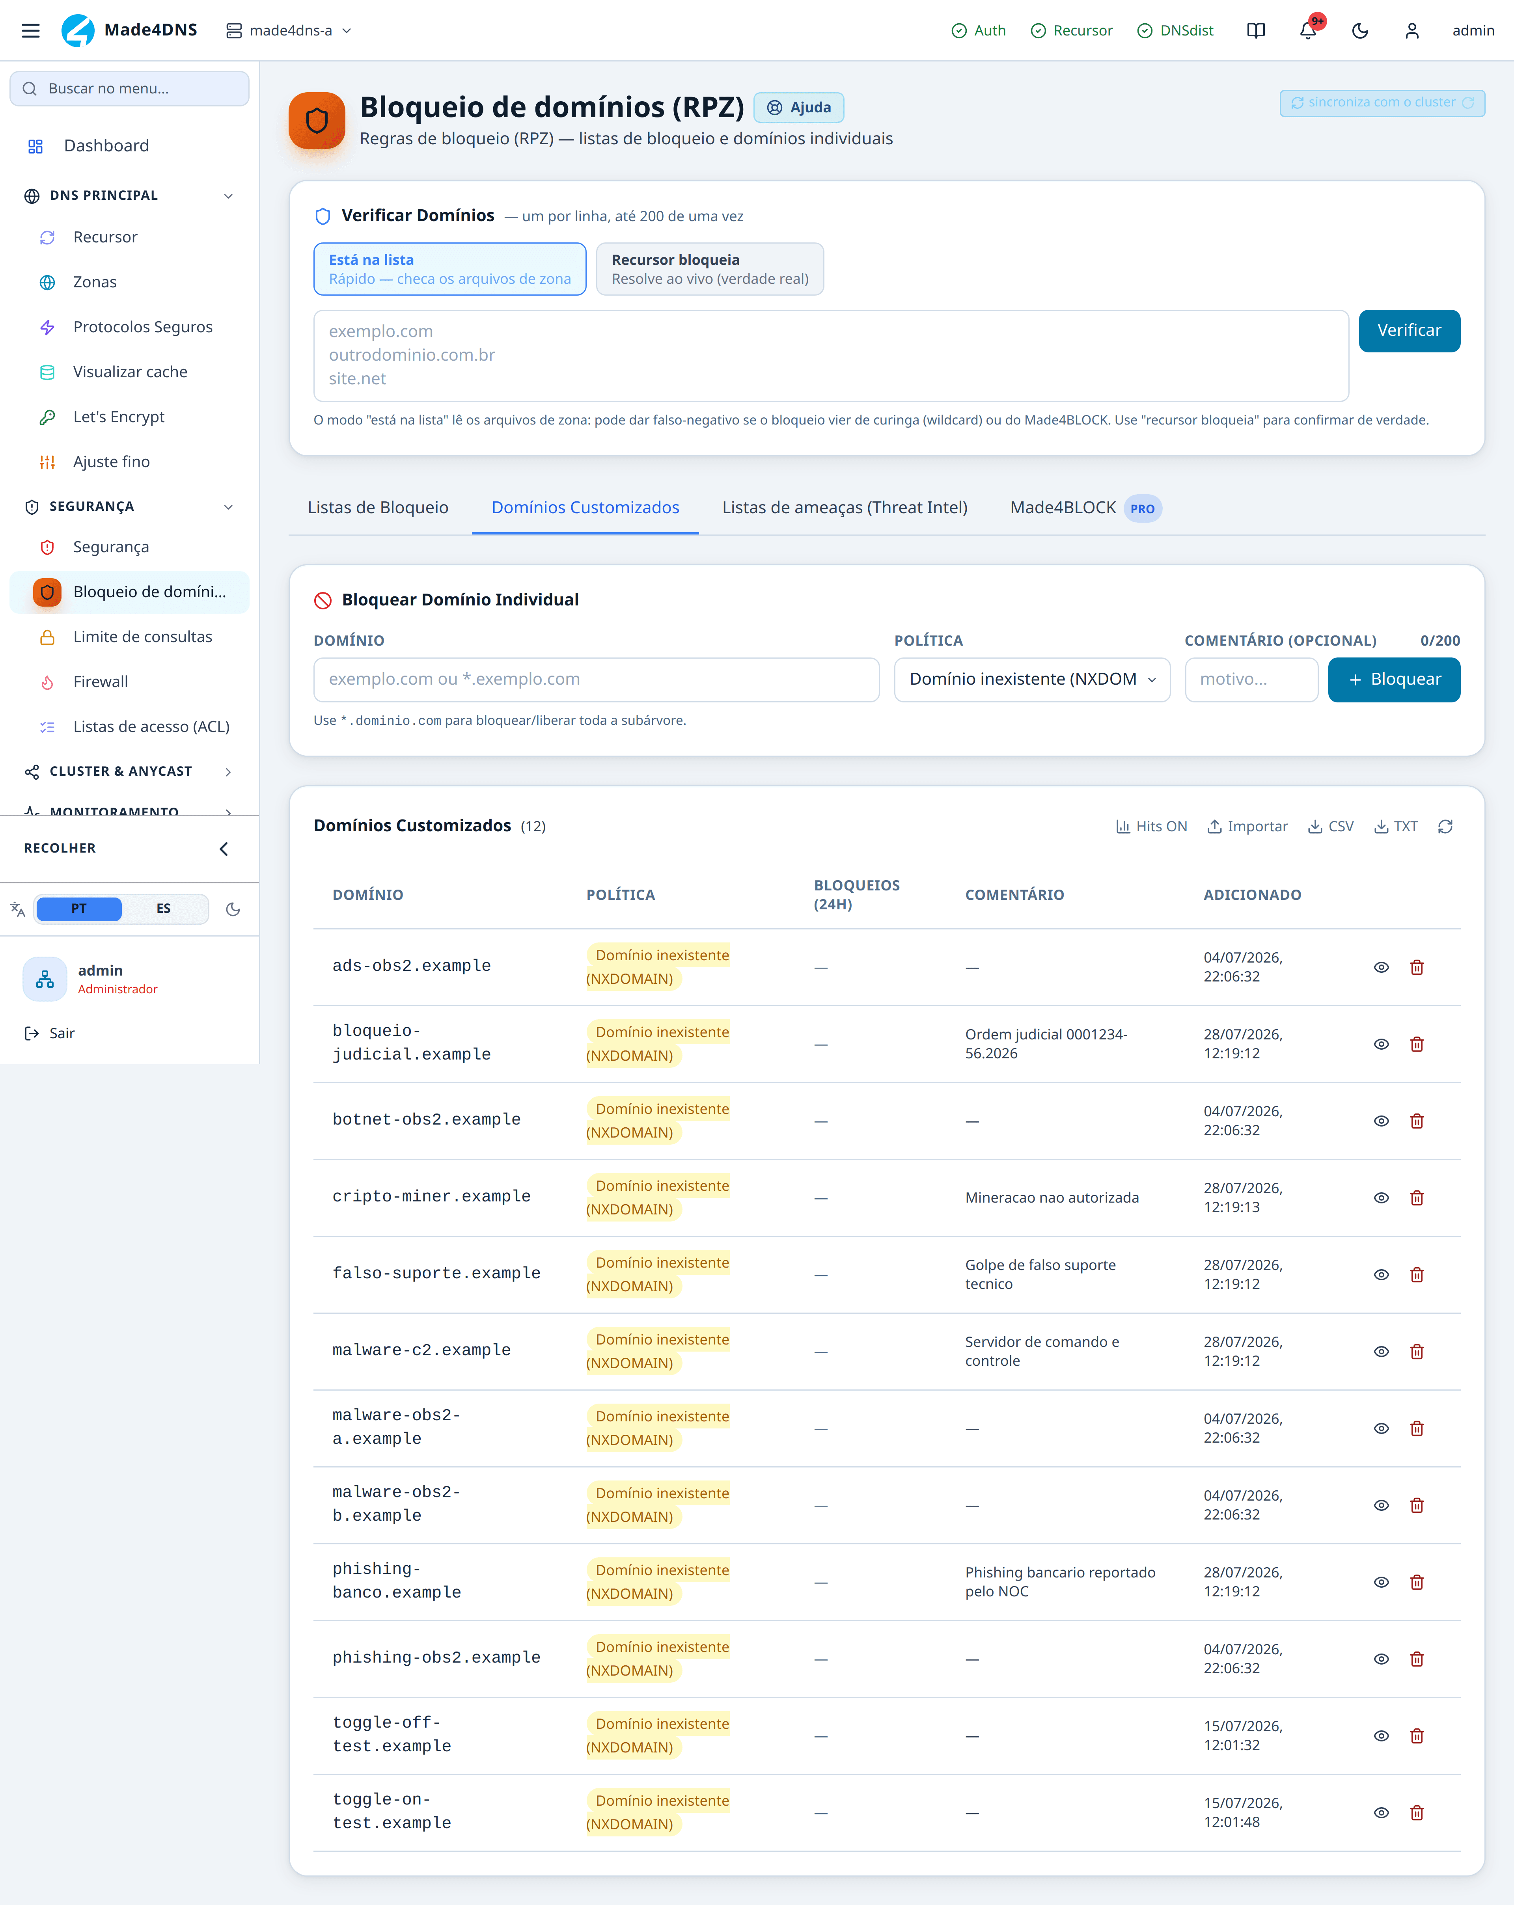Screen dimensions: 1514x1905
Task: Switch to Listas de Bloqueio tab
Action: pyautogui.click(x=377, y=508)
